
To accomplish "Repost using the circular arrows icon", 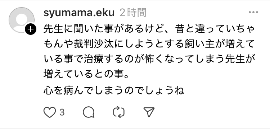I will (119, 112).
